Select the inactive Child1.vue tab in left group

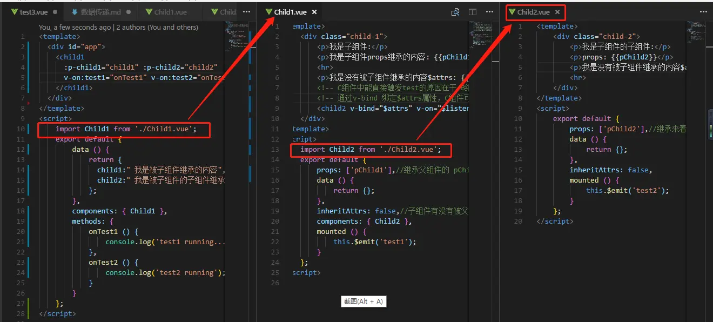click(x=171, y=11)
